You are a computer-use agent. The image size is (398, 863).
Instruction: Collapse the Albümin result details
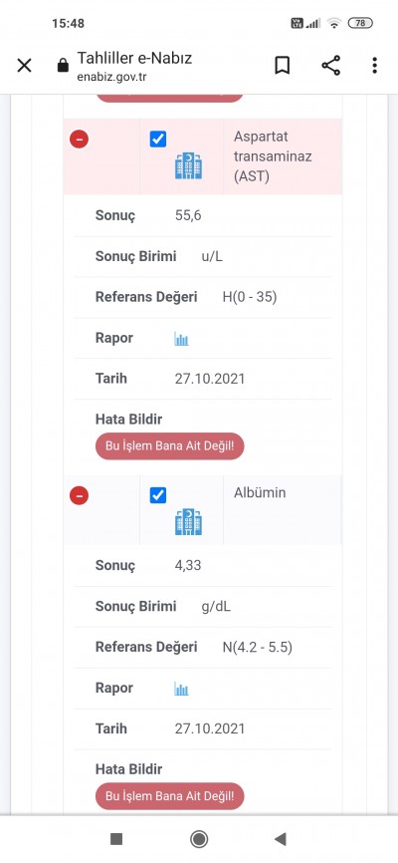click(x=80, y=496)
